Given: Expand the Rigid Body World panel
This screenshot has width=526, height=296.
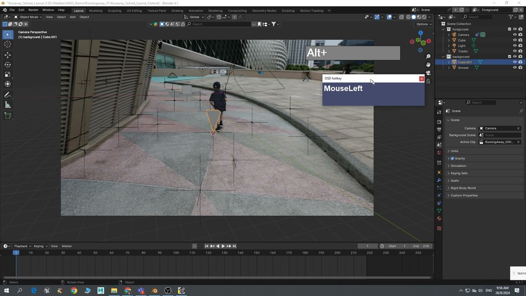Looking at the screenshot, I should pyautogui.click(x=463, y=188).
